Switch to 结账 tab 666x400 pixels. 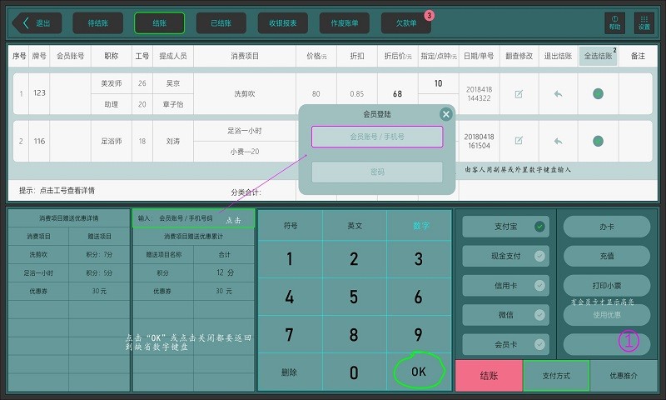coord(159,23)
